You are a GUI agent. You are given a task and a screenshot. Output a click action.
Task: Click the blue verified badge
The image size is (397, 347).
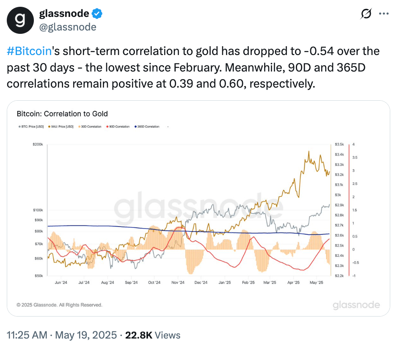pyautogui.click(x=97, y=14)
